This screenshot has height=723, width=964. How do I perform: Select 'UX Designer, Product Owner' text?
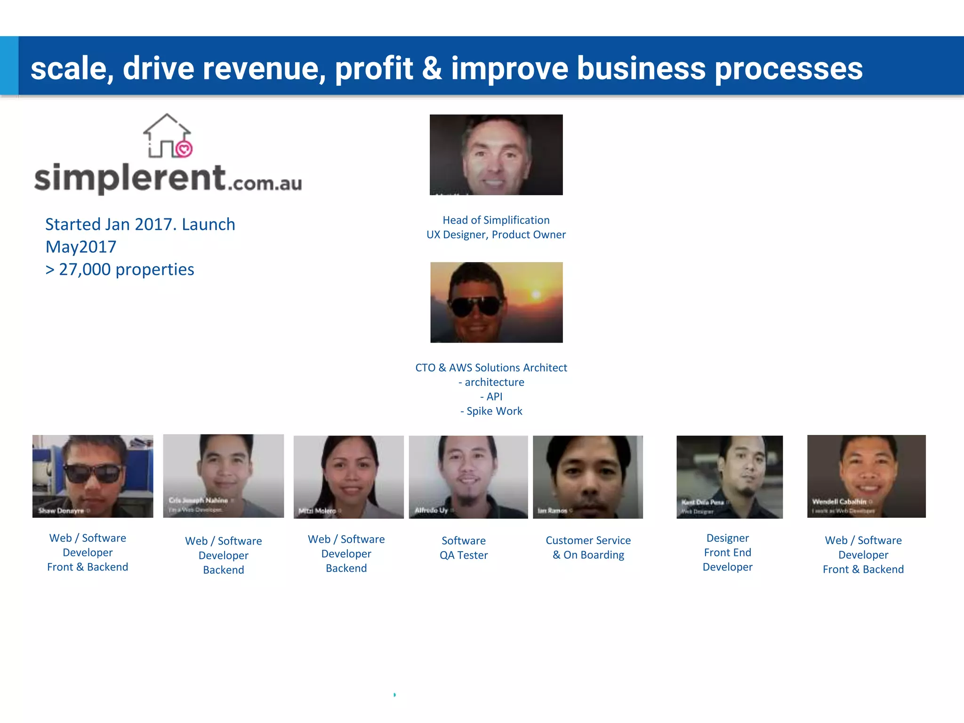pyautogui.click(x=496, y=234)
